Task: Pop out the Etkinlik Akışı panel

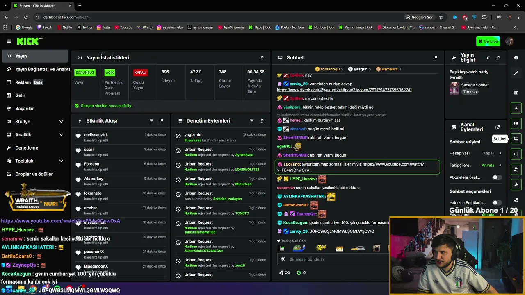Action: tap(161, 121)
